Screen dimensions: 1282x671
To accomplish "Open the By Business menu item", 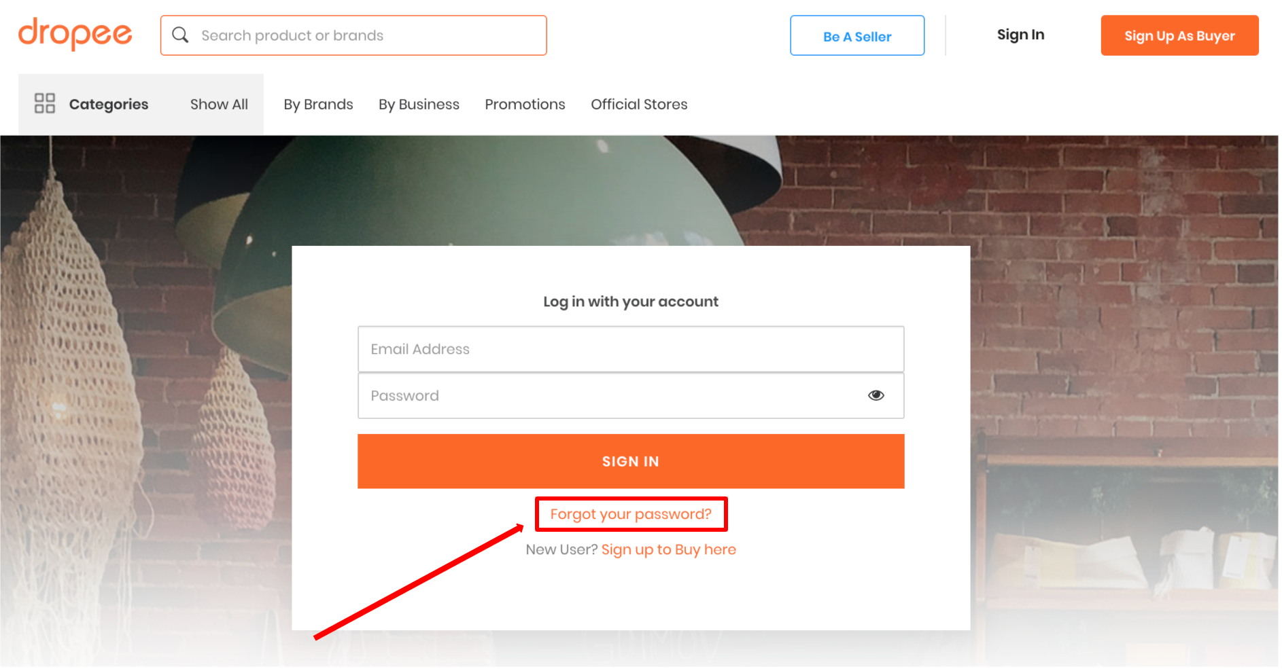I will [x=419, y=105].
